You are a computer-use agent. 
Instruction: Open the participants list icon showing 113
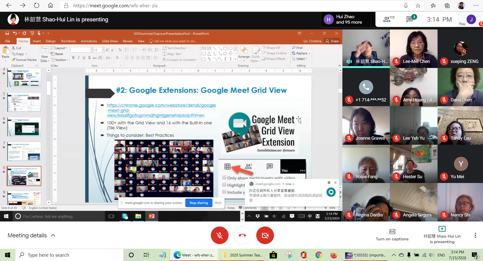click(388, 19)
